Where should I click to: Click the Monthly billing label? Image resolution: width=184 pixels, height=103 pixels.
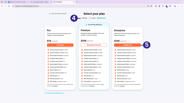pos(84,18)
